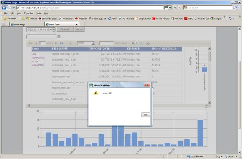Open the Favorites star button
The height and width of the screenshot is (159, 242).
(x=10, y=19)
